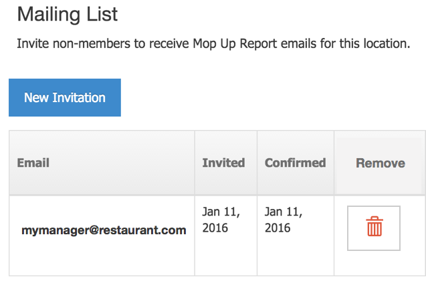Click the box around the trash icon
The image size is (426, 289).
pos(374,228)
